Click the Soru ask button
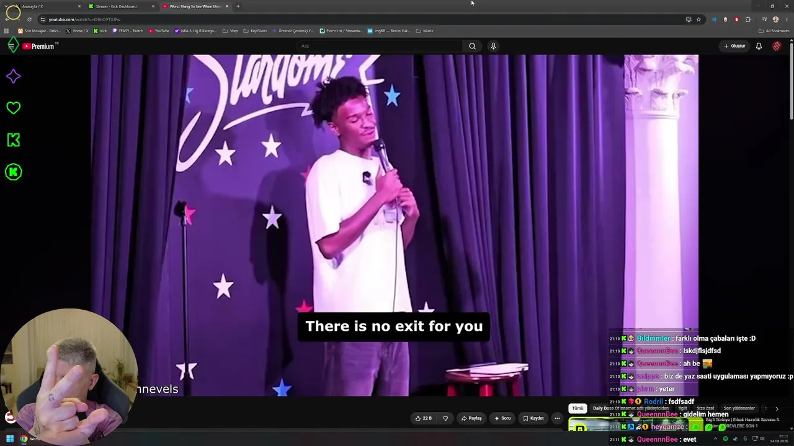The width and height of the screenshot is (794, 446). click(502, 418)
